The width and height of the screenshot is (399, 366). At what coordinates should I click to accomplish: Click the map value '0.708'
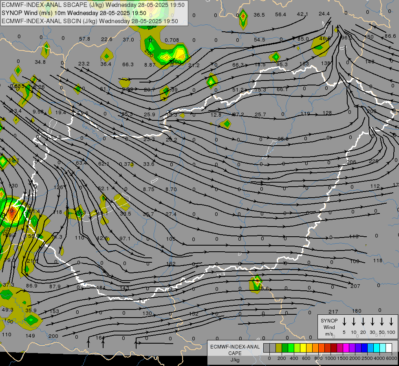[x=172, y=40]
